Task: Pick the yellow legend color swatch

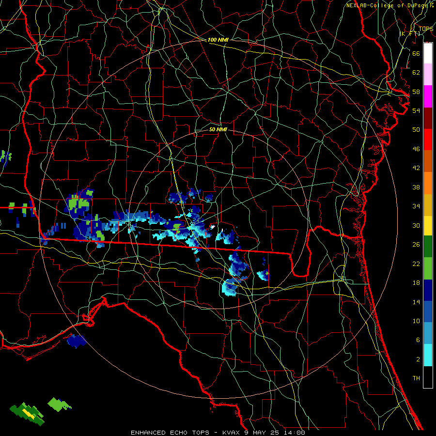Action: click(x=428, y=226)
